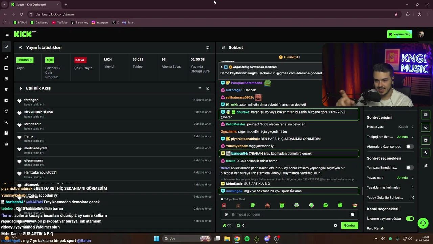The image size is (433, 244).
Task: Open the Baran Kuş bookmark
Action: pyautogui.click(x=79, y=23)
